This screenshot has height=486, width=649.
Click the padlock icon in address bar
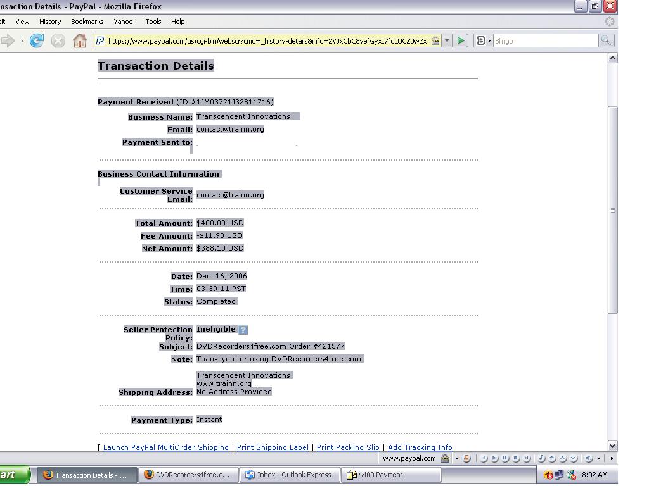pos(435,40)
